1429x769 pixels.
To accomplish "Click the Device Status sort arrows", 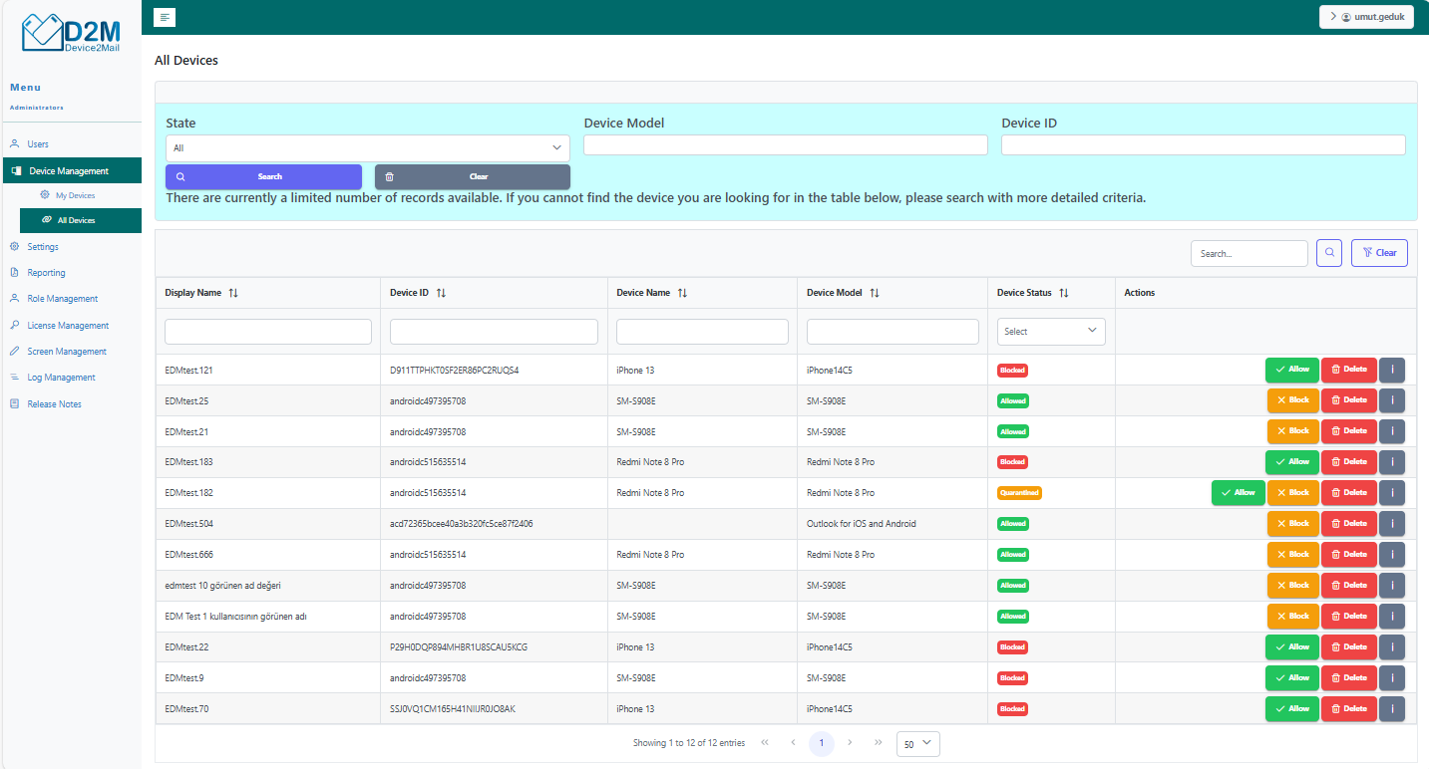I will pos(1063,293).
